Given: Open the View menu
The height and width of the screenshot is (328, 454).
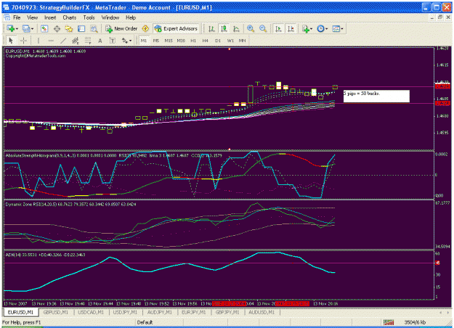Looking at the screenshot, I should [32, 17].
